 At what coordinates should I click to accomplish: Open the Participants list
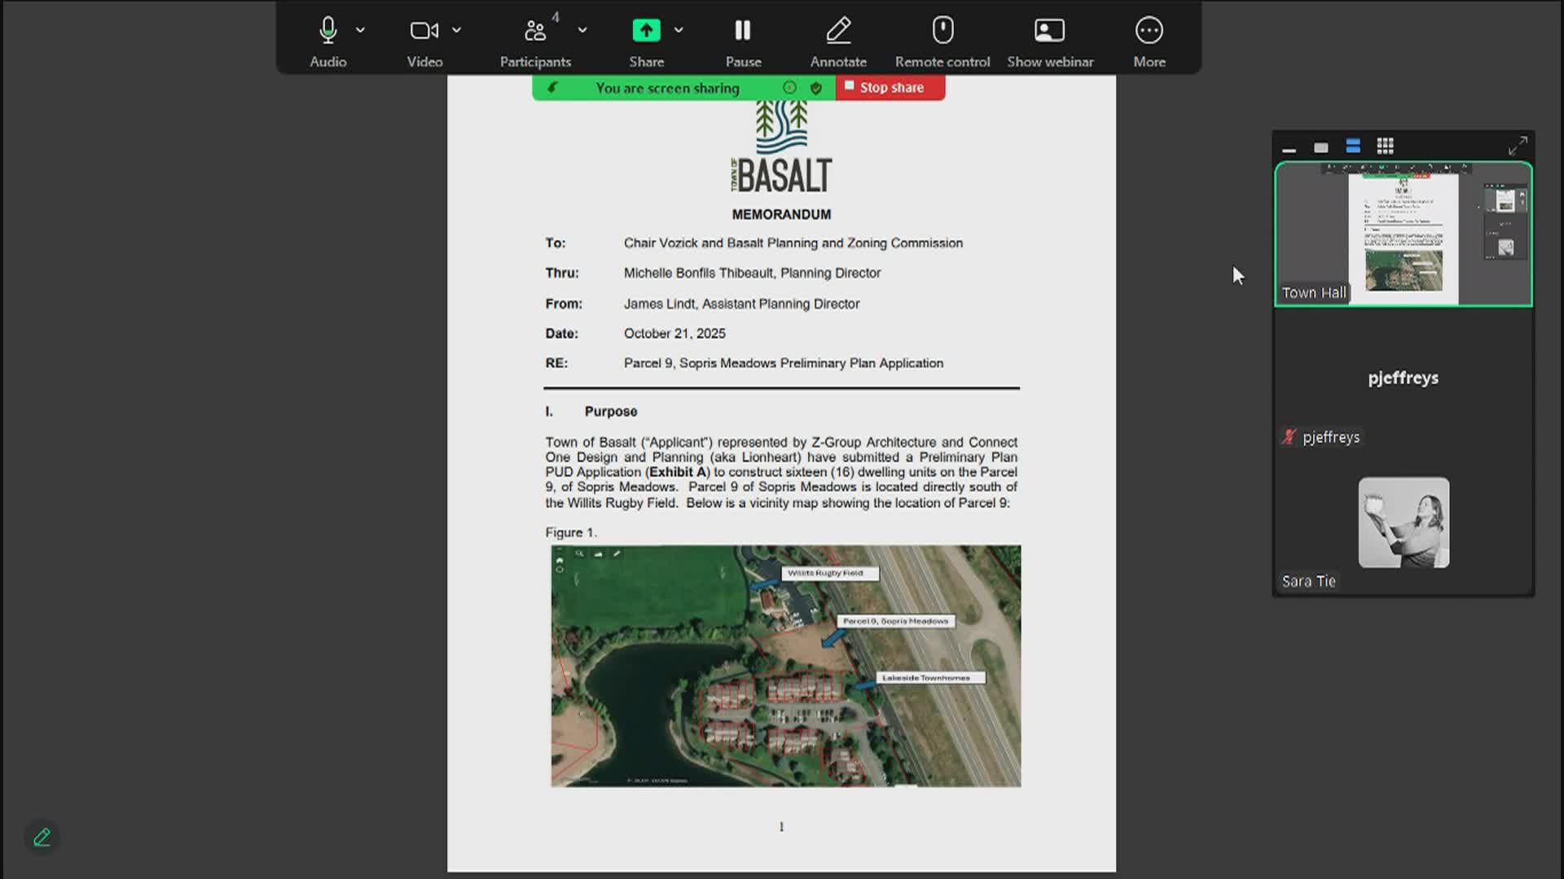pos(535,37)
